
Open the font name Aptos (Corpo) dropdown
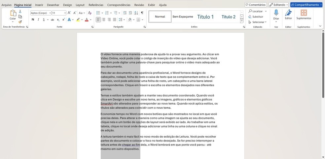(50, 13)
